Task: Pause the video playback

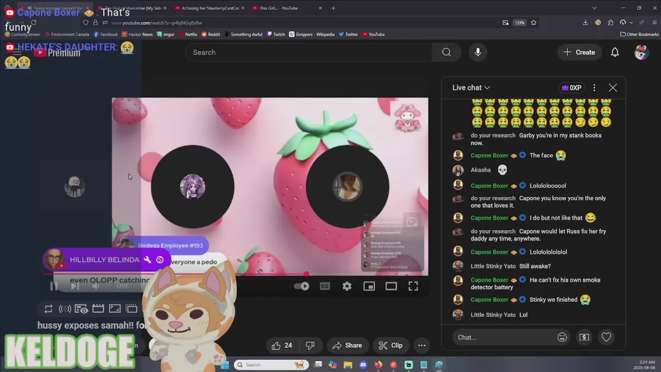Action: coord(54,286)
